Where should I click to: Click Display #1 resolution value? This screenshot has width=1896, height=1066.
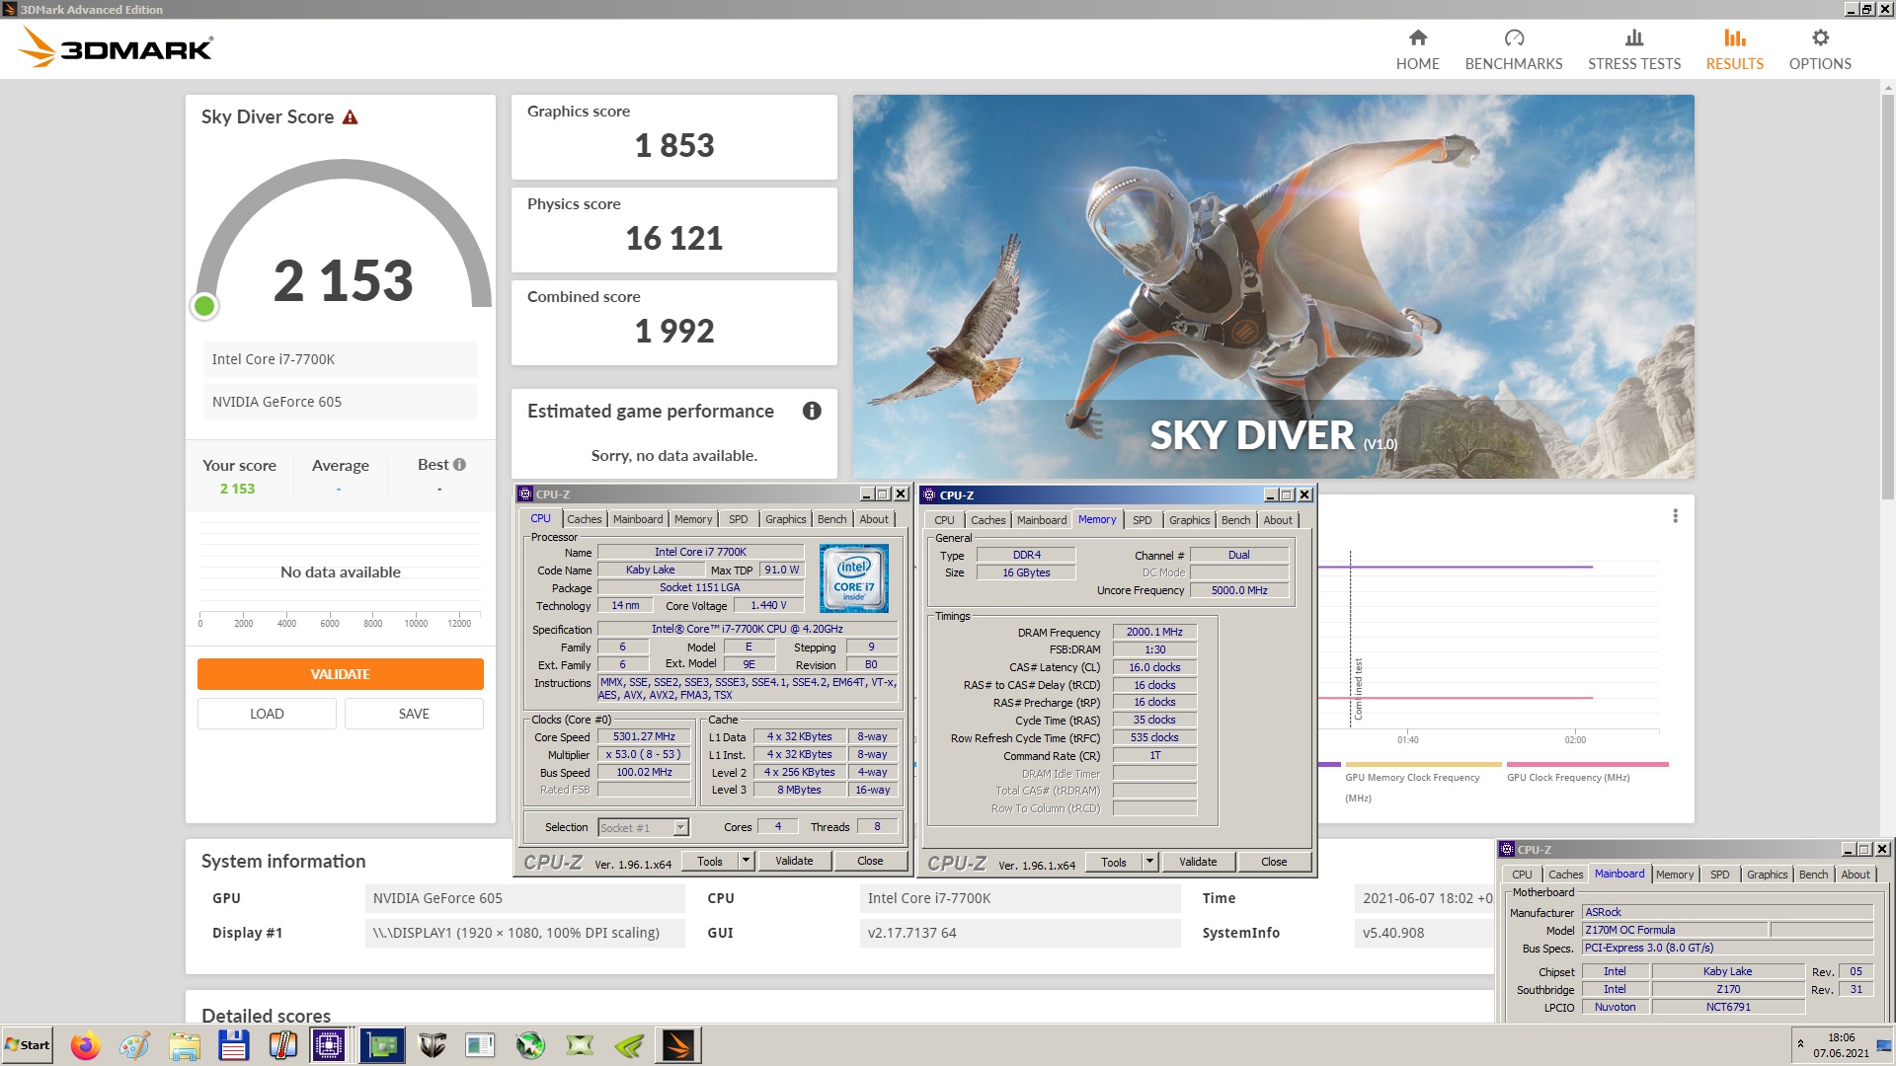(x=525, y=933)
